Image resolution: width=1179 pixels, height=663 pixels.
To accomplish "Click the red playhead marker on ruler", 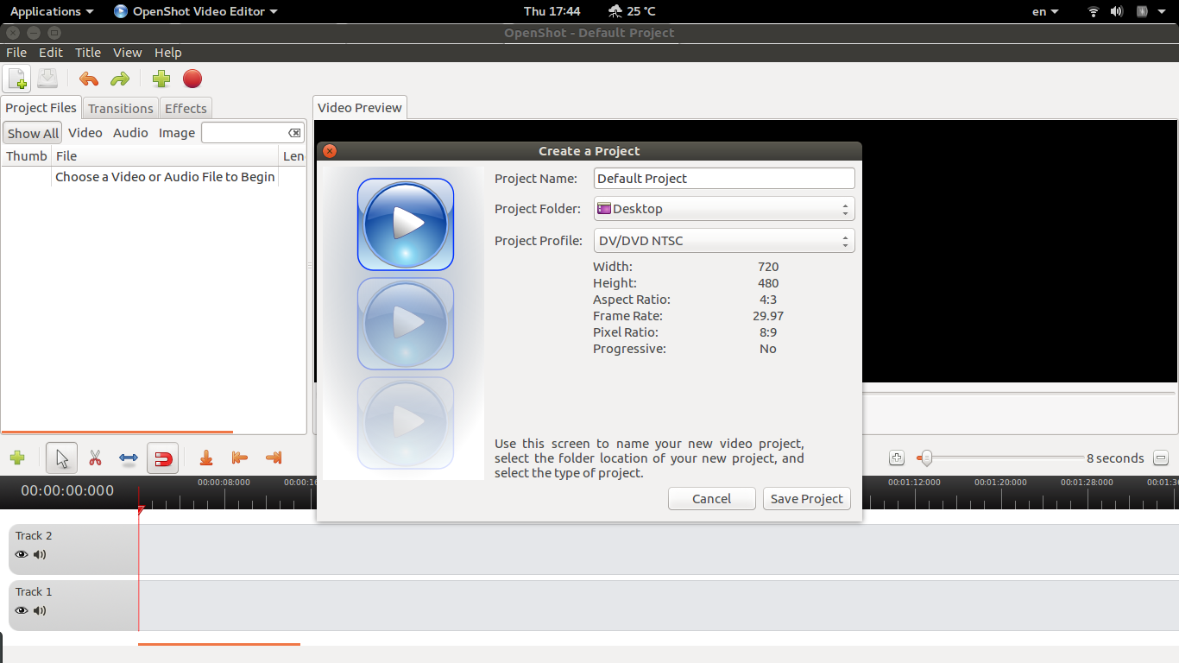I will pyautogui.click(x=141, y=510).
